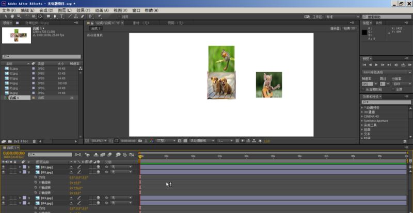Collapse layer 2 [02.jpg] properties
Image resolution: width=413 pixels, height=213 pixels.
coord(20,172)
